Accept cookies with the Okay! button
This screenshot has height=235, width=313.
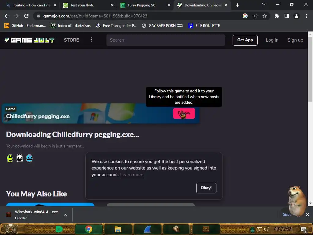206,188
